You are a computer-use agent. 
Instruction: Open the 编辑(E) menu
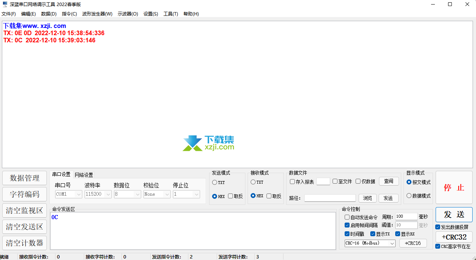(x=28, y=14)
